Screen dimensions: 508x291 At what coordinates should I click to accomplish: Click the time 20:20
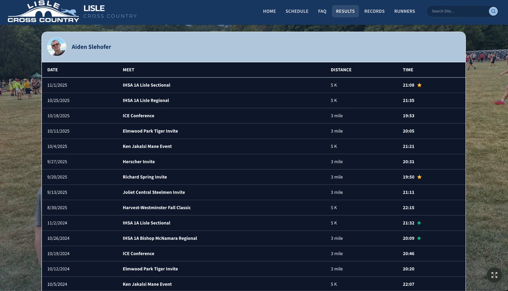409,269
